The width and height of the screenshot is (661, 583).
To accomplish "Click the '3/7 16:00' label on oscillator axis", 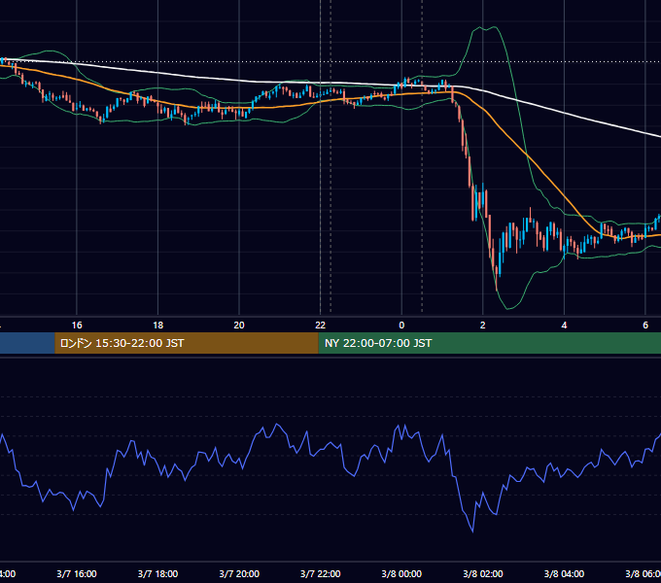I will tap(77, 573).
